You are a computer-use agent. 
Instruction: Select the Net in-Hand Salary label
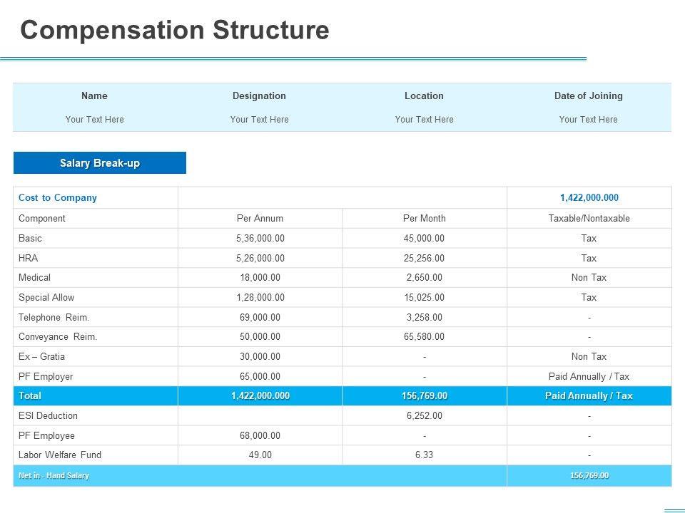click(54, 475)
